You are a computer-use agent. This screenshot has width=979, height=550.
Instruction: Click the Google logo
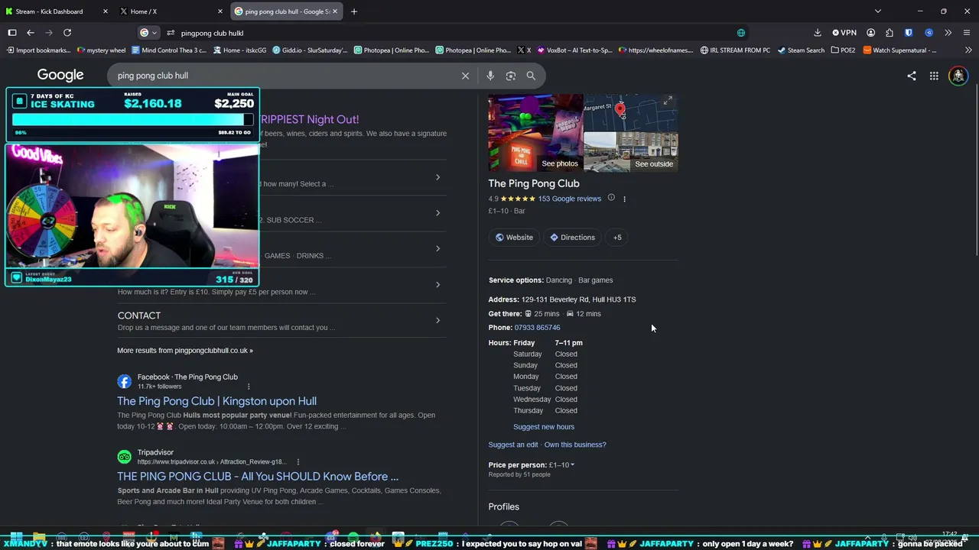60,75
